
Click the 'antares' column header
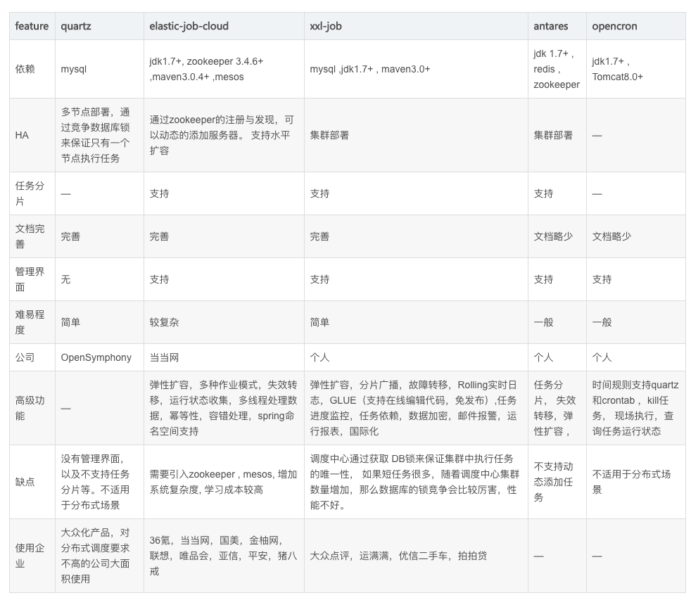pos(557,26)
